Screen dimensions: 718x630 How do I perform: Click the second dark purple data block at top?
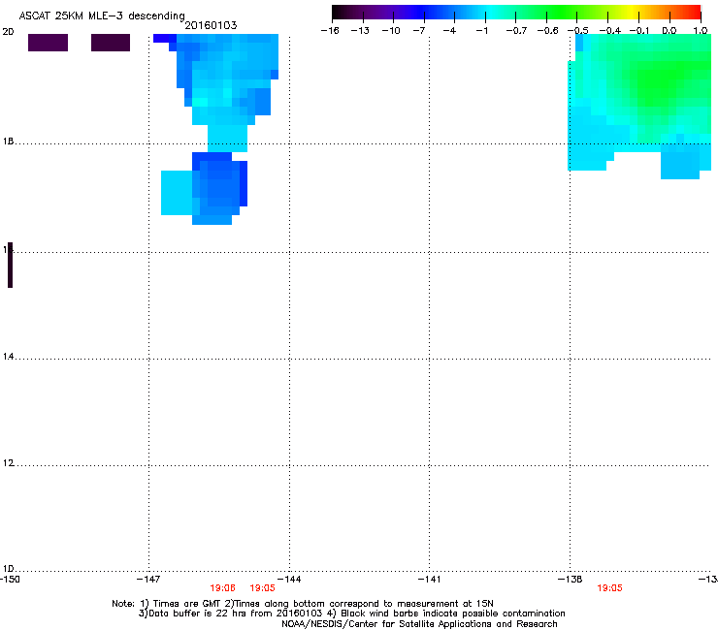click(x=111, y=43)
